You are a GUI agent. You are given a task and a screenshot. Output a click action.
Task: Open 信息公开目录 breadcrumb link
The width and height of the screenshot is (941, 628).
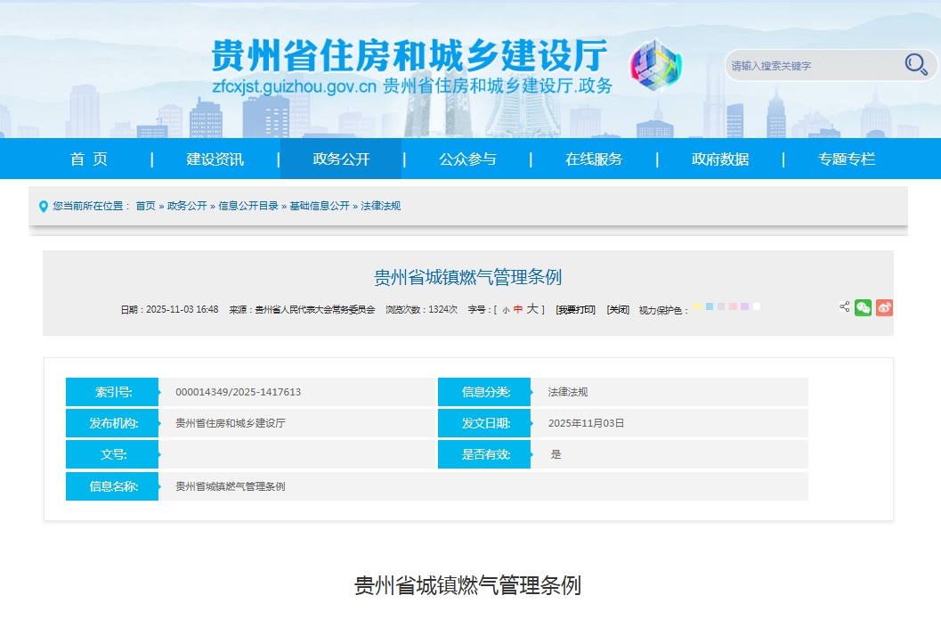click(x=248, y=206)
